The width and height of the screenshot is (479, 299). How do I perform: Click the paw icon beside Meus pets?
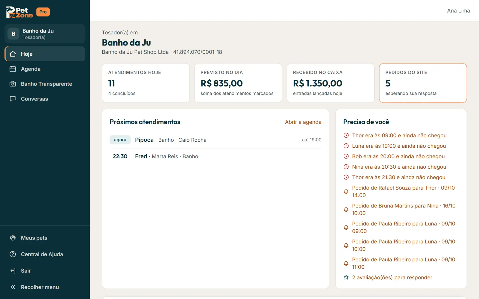pos(13,238)
